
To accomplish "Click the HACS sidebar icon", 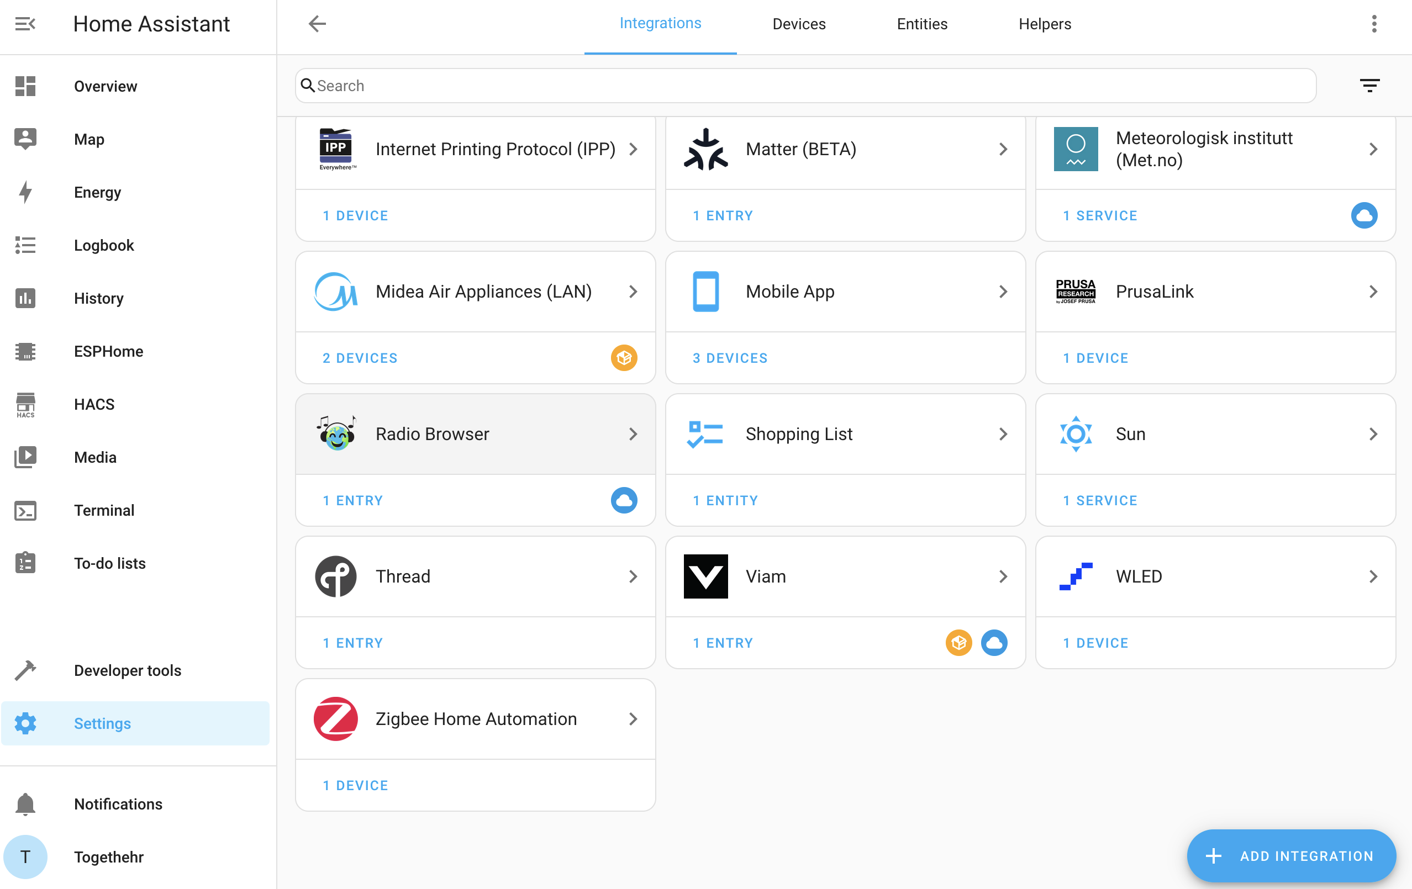I will 25,404.
